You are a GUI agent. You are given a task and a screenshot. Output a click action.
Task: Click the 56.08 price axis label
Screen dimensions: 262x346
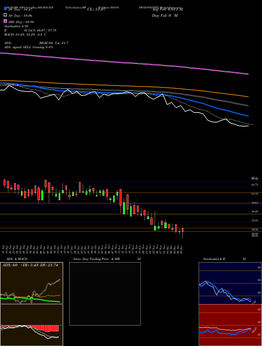255,211
